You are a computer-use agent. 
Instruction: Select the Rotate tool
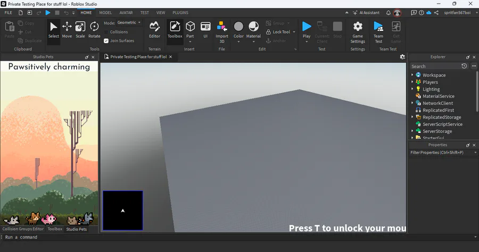[x=94, y=30]
